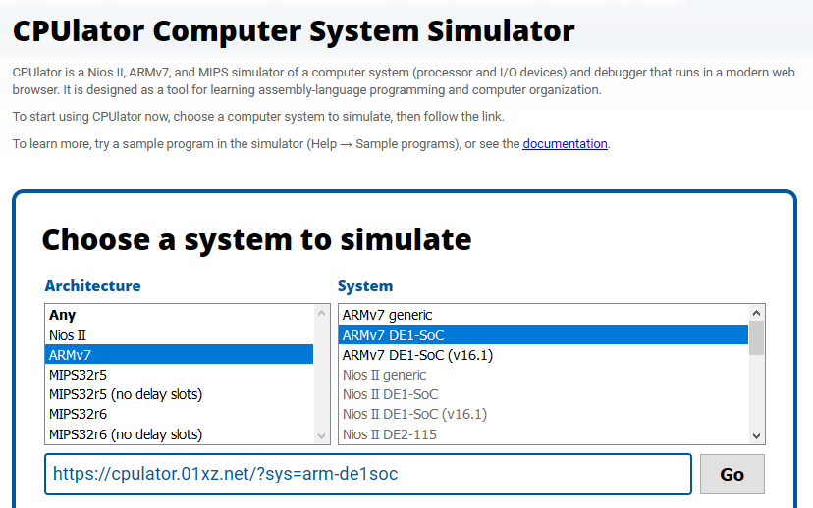Click System list scroll down arrow

pos(756,436)
